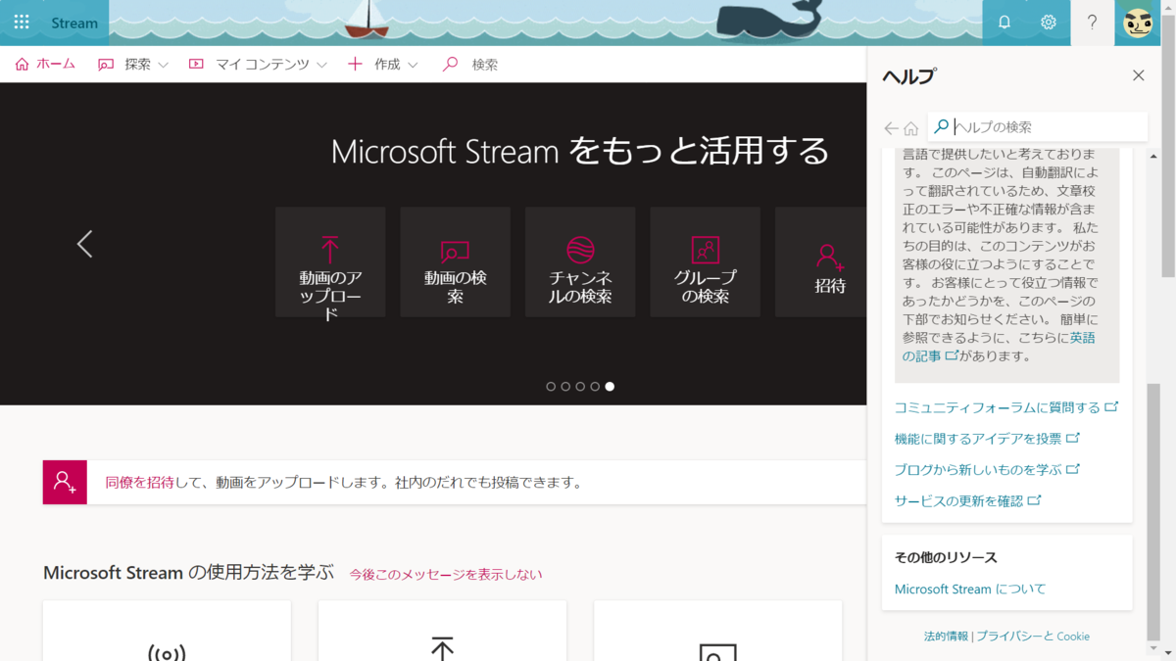This screenshot has height=661, width=1176.
Task: Click the help panel scroll-up arrow
Action: click(1153, 156)
